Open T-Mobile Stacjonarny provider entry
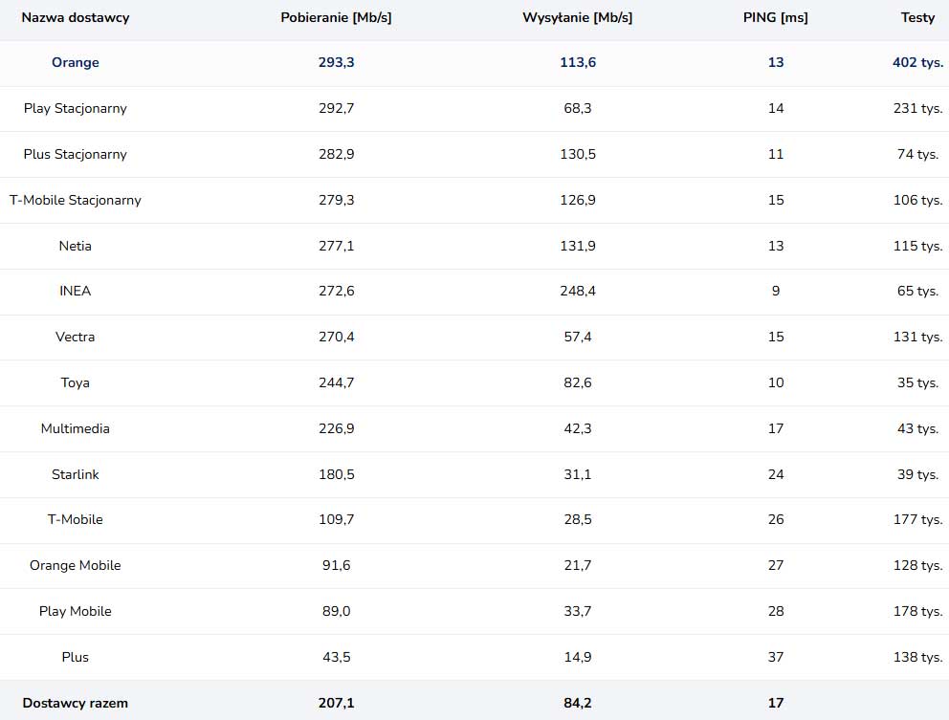This screenshot has width=949, height=720. click(76, 200)
